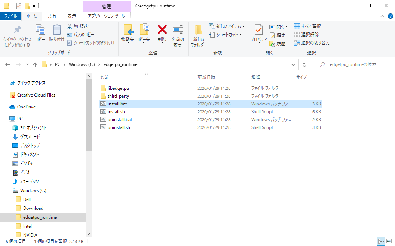This screenshot has width=395, height=246.
Task: Open Copy to (コピー先) button
Action: 143,34
